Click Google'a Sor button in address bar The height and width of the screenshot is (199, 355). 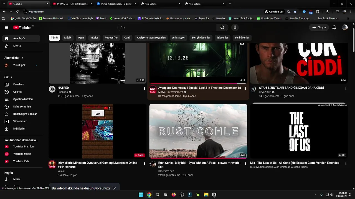pyautogui.click(x=274, y=12)
